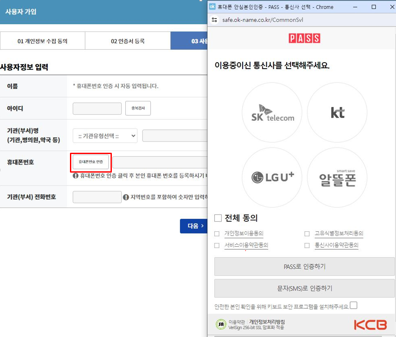Focus the 아이디 input field
Image resolution: width=396 pixels, height=337 pixels.
click(x=97, y=109)
